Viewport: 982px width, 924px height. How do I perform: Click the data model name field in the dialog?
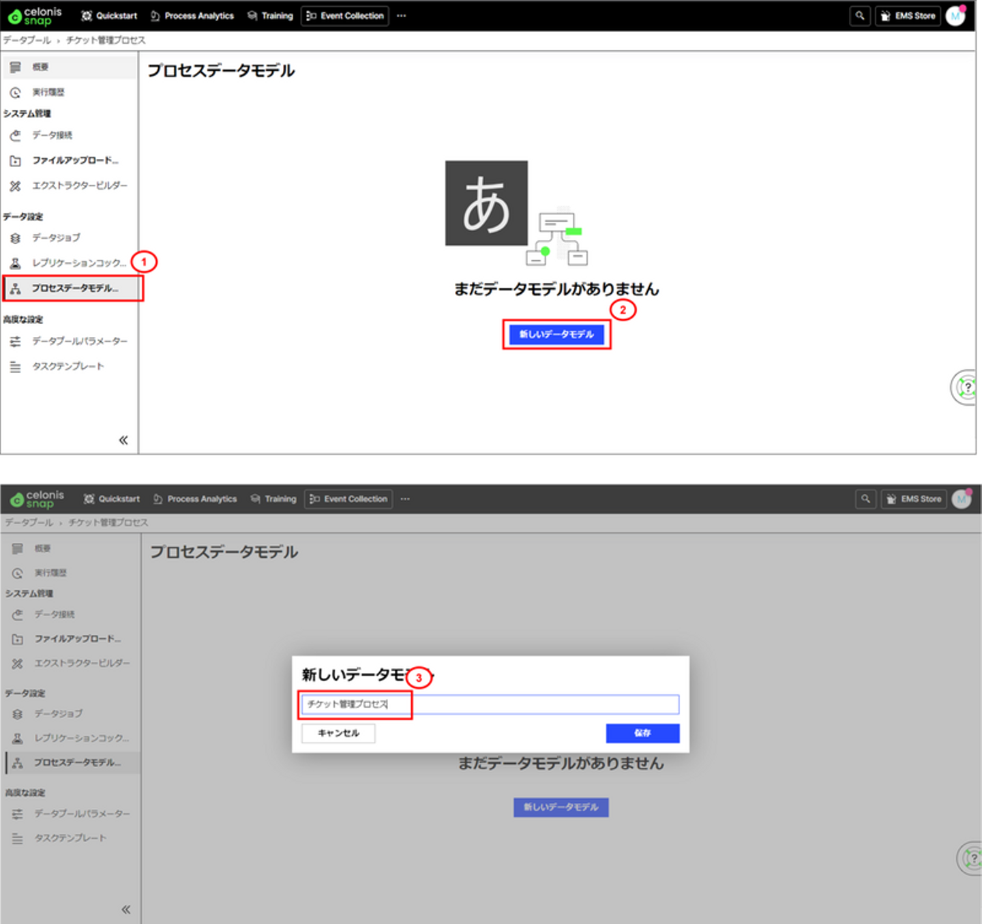(490, 704)
